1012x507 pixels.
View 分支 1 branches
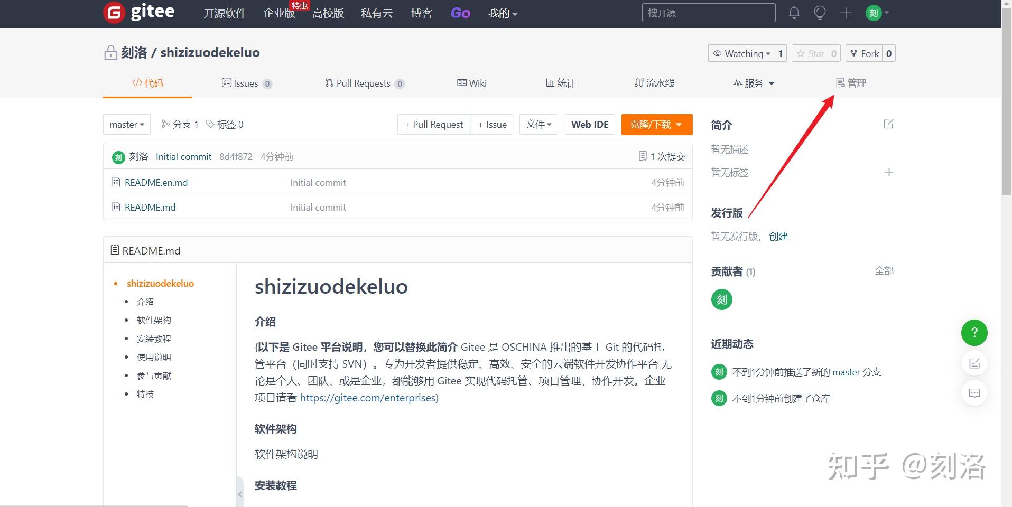(x=180, y=125)
